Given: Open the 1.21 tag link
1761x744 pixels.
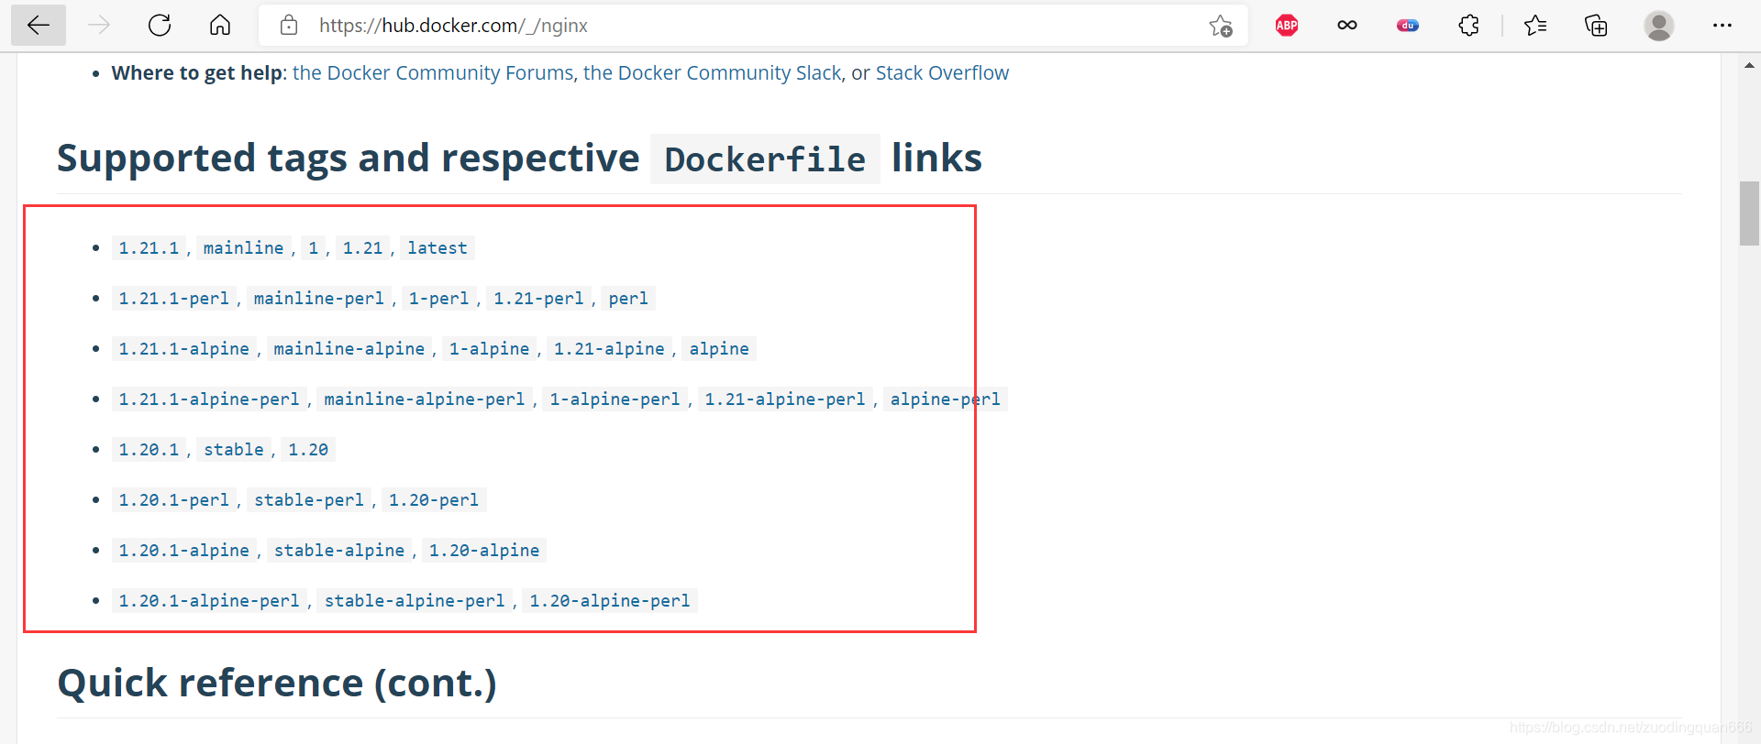Looking at the screenshot, I should click(x=362, y=248).
